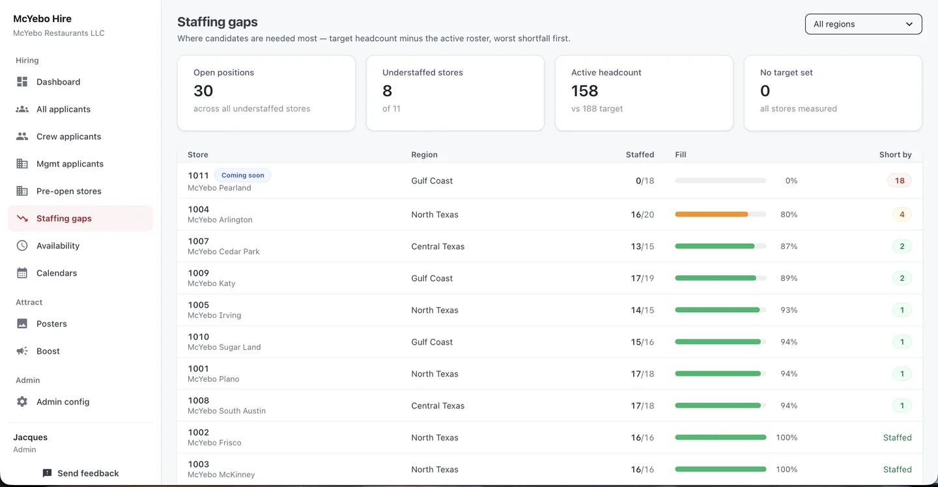This screenshot has width=938, height=487.
Task: Click the Availability clock icon
Action: point(22,246)
